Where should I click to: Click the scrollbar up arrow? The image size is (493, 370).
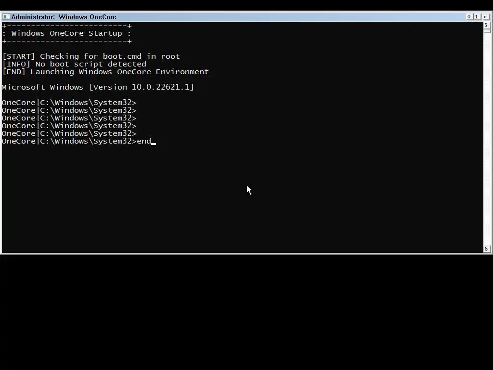486,25
